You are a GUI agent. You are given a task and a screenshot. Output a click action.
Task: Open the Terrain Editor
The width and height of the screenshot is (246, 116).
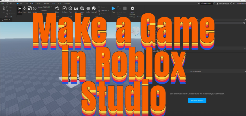(57, 10)
